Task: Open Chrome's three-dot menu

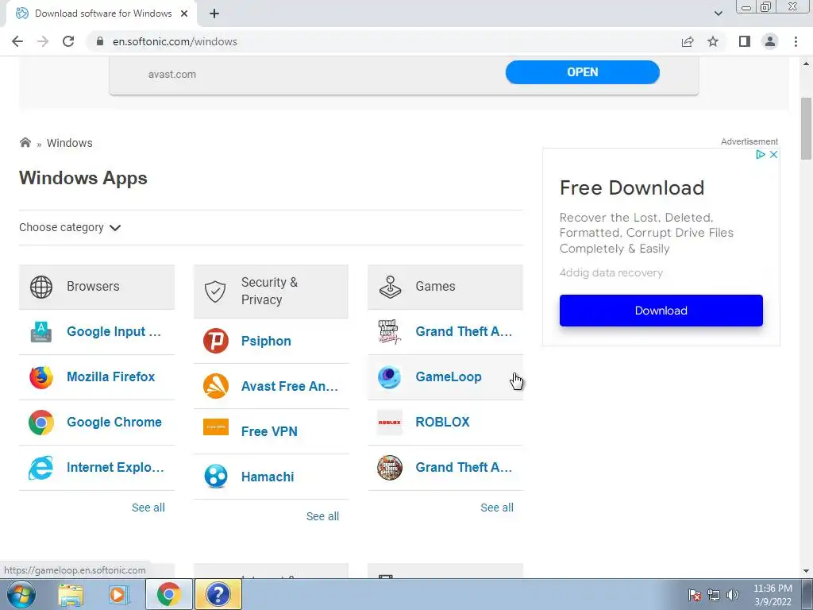Action: point(796,41)
